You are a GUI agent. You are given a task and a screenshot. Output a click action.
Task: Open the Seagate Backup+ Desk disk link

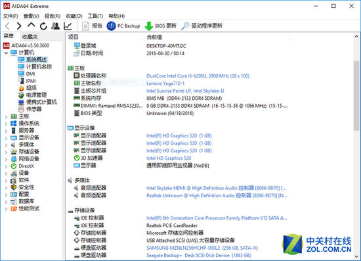pyautogui.click(x=199, y=256)
